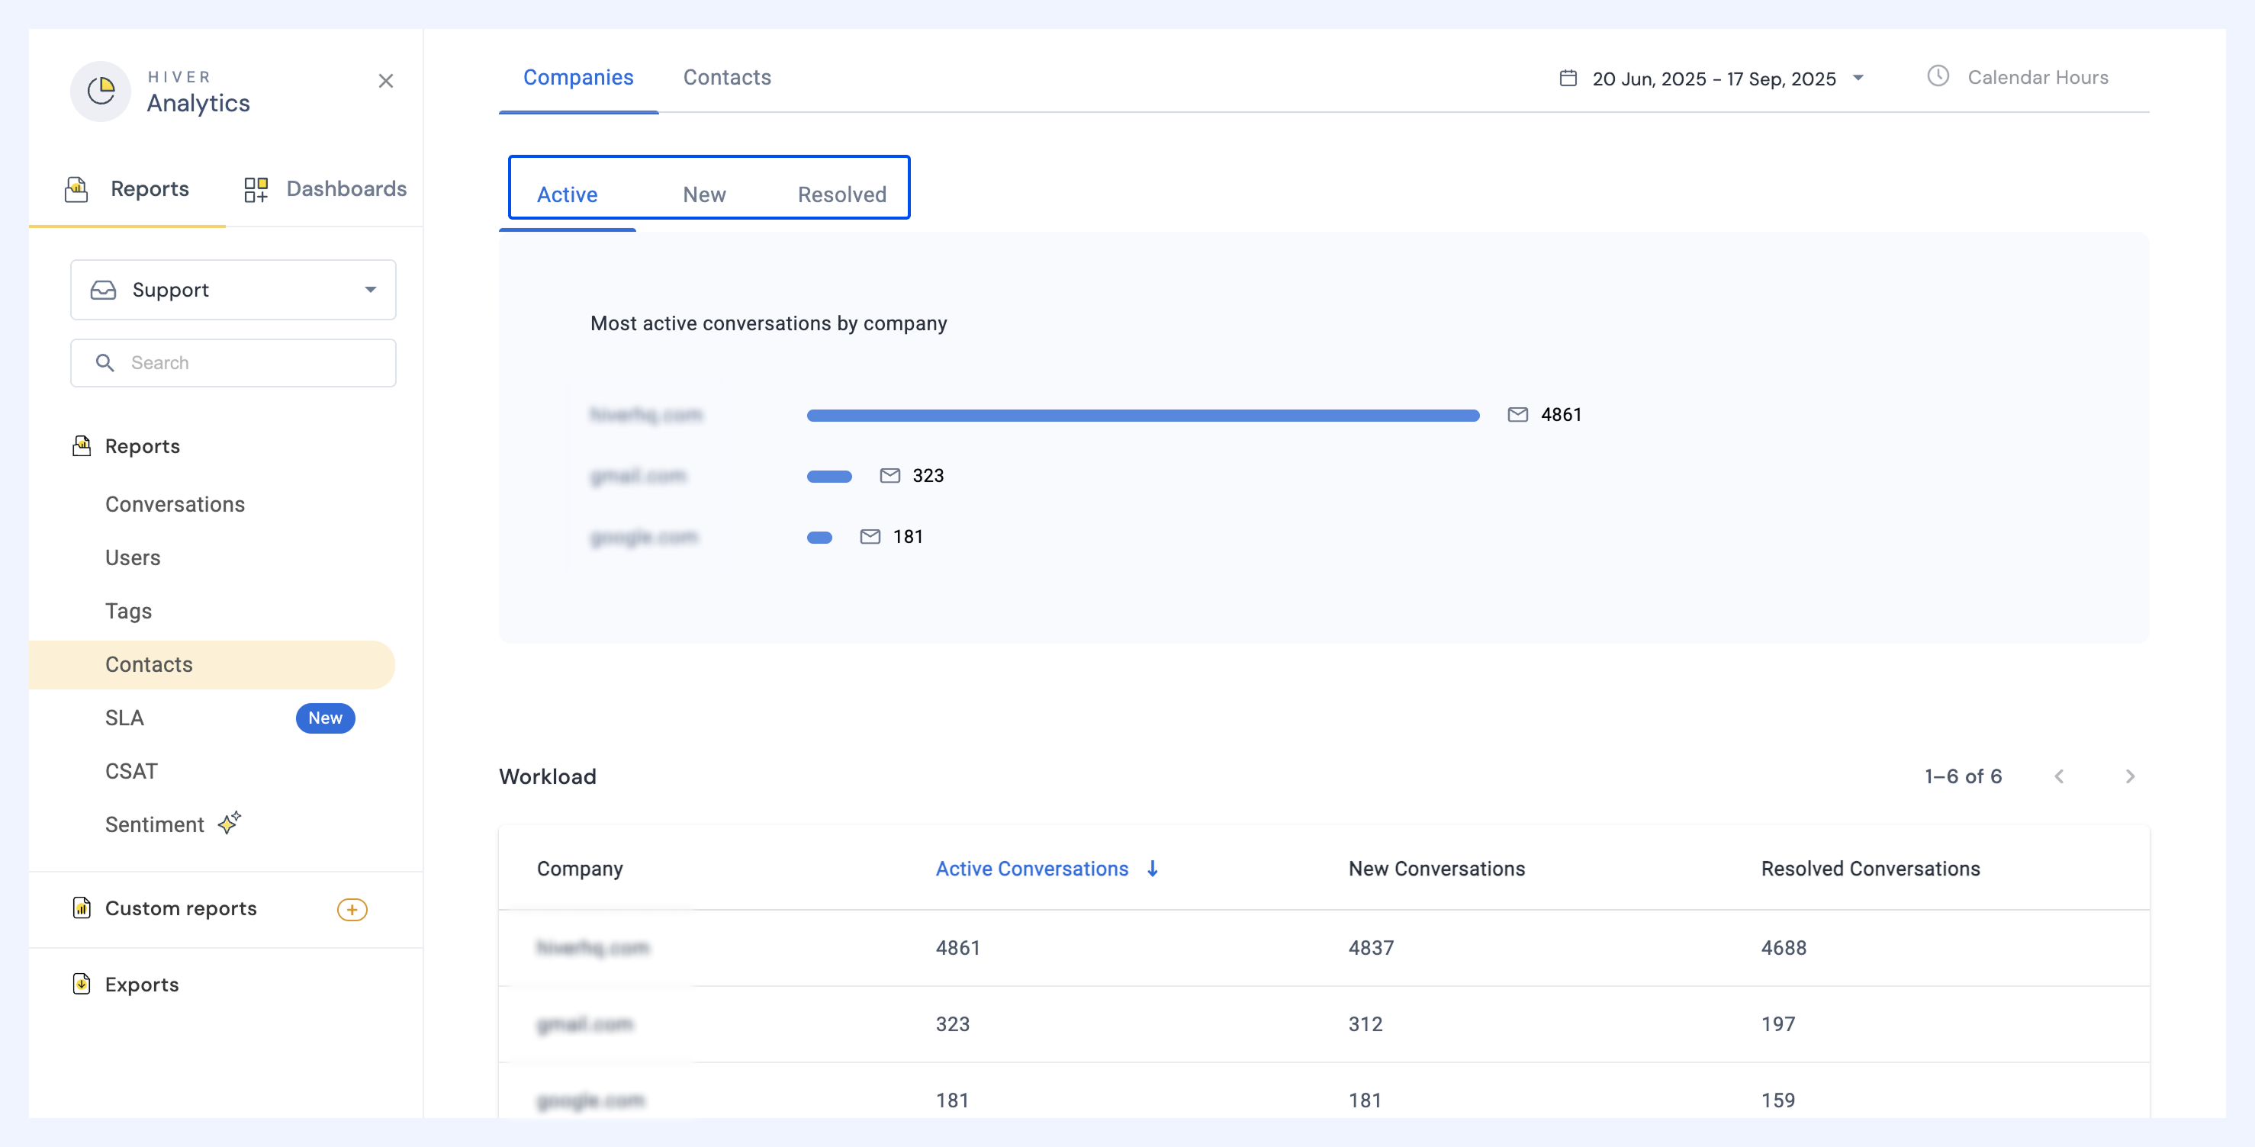2255x1147 pixels.
Task: Click the '1–6 of 6' pagination text
Action: click(x=1963, y=777)
